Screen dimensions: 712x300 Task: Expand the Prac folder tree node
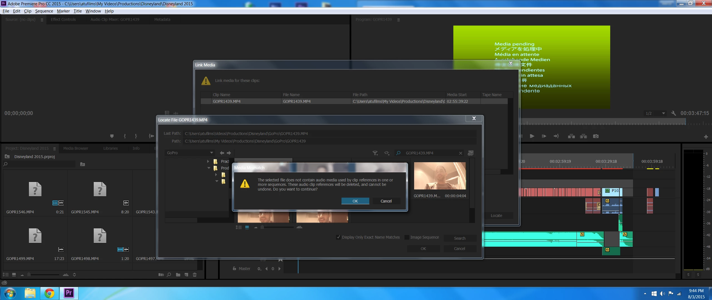click(x=208, y=161)
